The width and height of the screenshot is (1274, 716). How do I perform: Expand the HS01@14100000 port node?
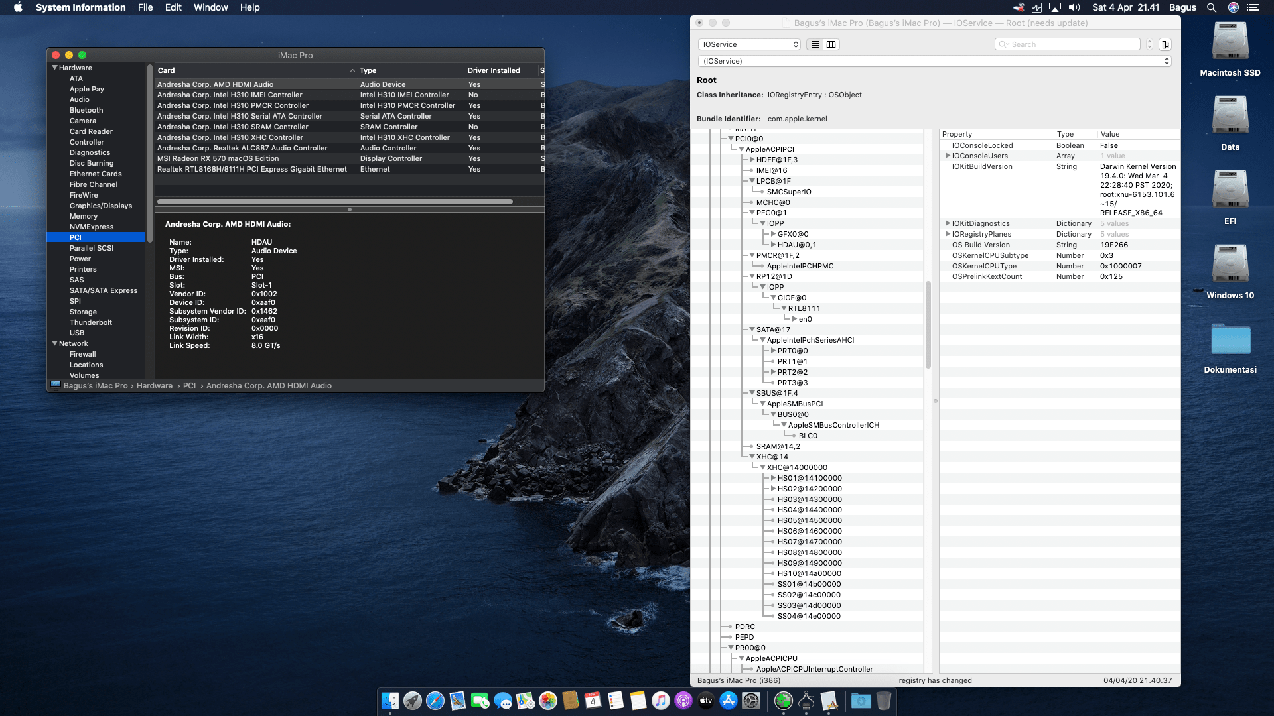773,478
